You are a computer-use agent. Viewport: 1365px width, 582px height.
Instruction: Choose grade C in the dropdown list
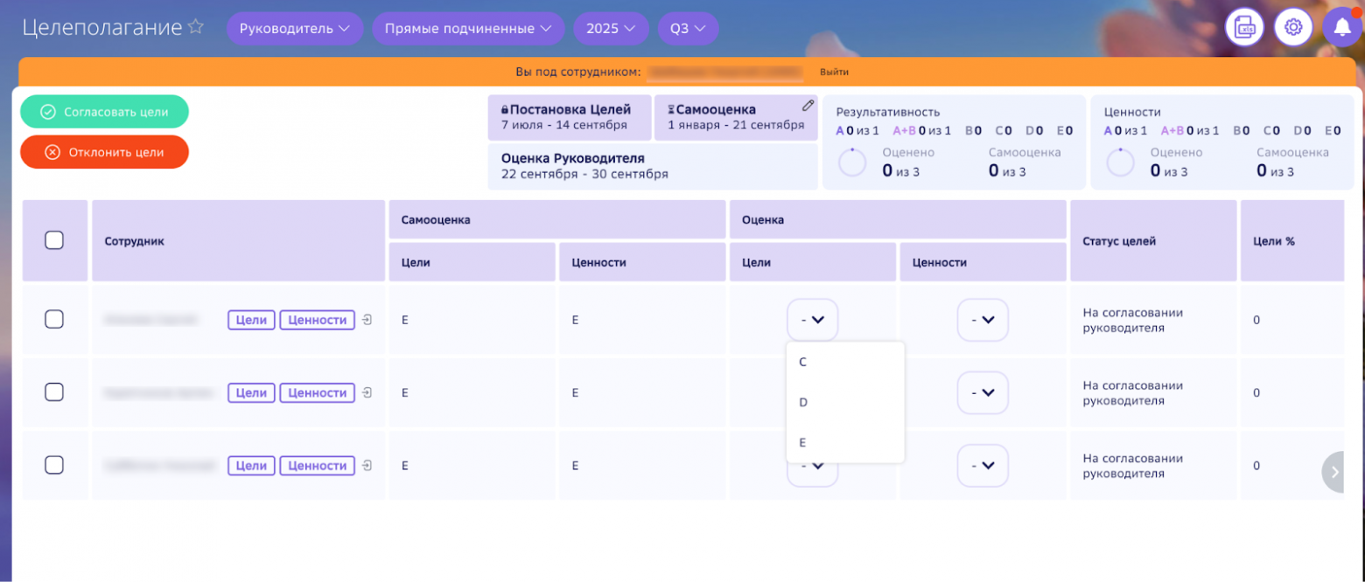pyautogui.click(x=803, y=362)
